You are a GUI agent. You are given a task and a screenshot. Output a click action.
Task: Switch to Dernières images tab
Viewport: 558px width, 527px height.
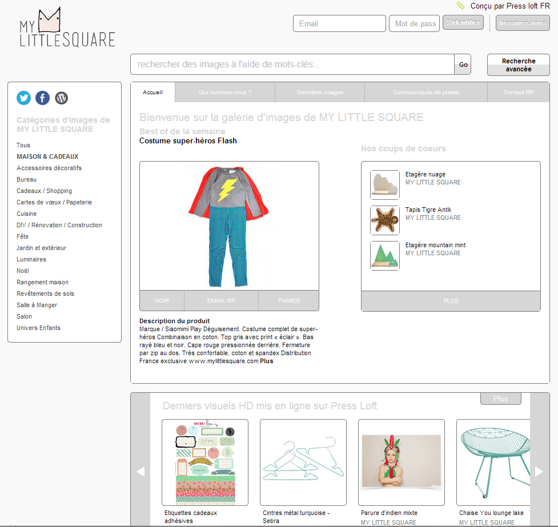pyautogui.click(x=320, y=92)
